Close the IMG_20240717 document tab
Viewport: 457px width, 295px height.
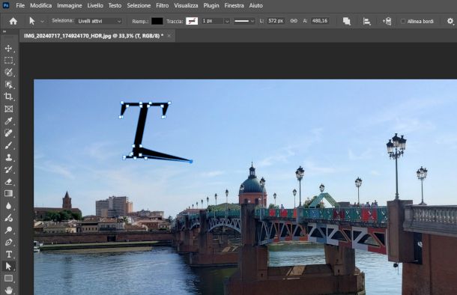[169, 36]
